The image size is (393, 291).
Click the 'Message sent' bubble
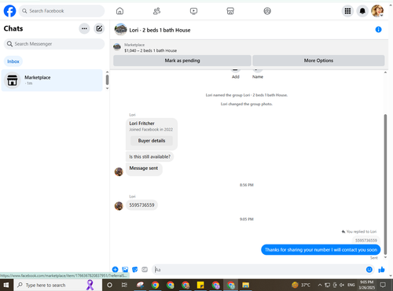tap(144, 169)
